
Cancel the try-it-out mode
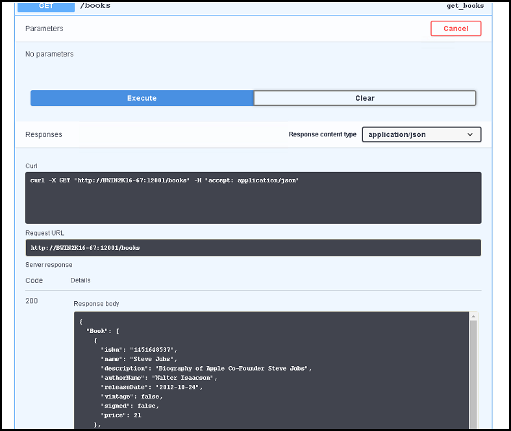(x=456, y=29)
